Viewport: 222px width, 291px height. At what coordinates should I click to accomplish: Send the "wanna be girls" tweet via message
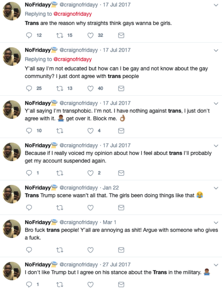click(x=121, y=35)
